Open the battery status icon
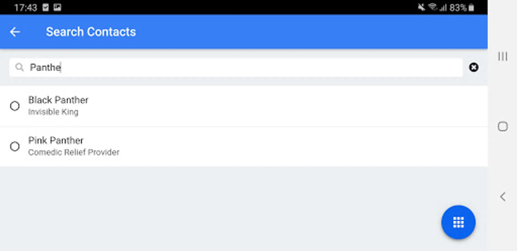The width and height of the screenshot is (517, 251). [471, 8]
